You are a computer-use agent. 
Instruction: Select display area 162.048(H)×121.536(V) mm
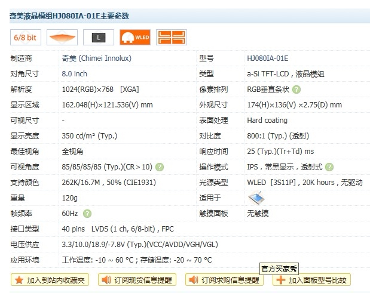point(107,105)
